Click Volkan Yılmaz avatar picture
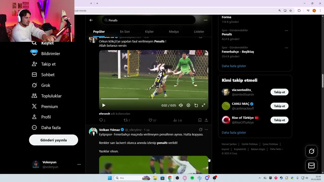Viewport: 324px width, 182px height. pos(93,132)
